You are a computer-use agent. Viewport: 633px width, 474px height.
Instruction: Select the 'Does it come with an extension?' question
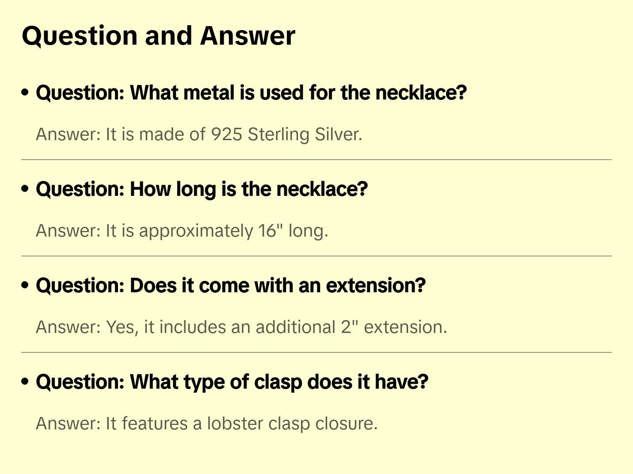[x=231, y=286]
